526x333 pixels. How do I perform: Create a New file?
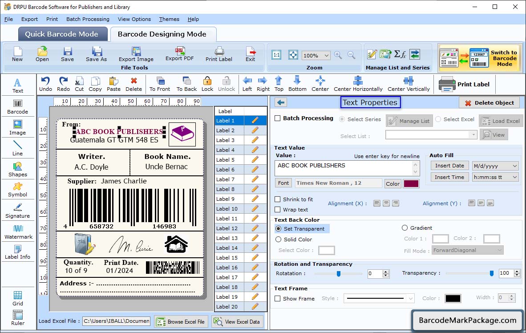(x=17, y=54)
